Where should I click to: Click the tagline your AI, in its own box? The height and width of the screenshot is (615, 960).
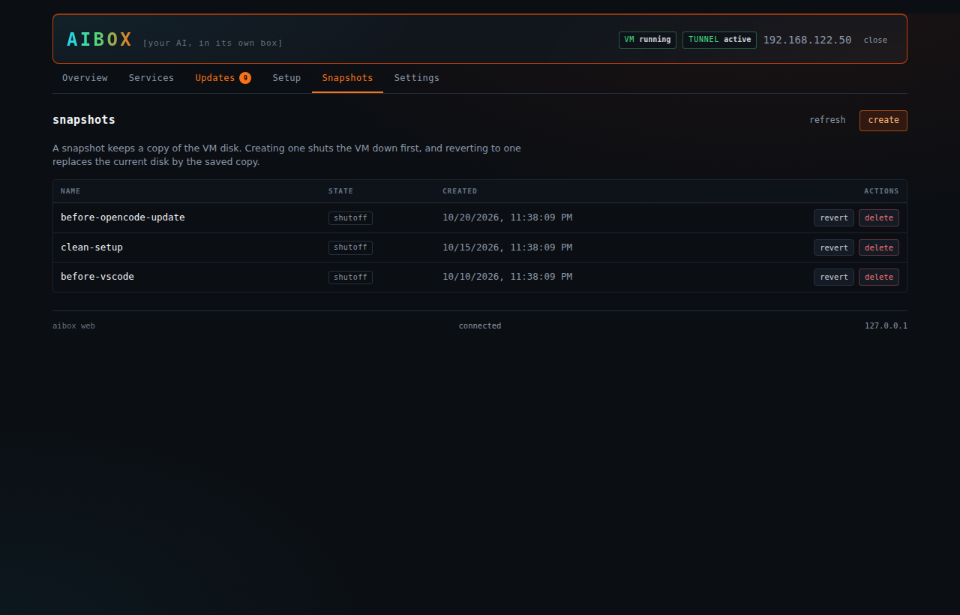point(213,43)
